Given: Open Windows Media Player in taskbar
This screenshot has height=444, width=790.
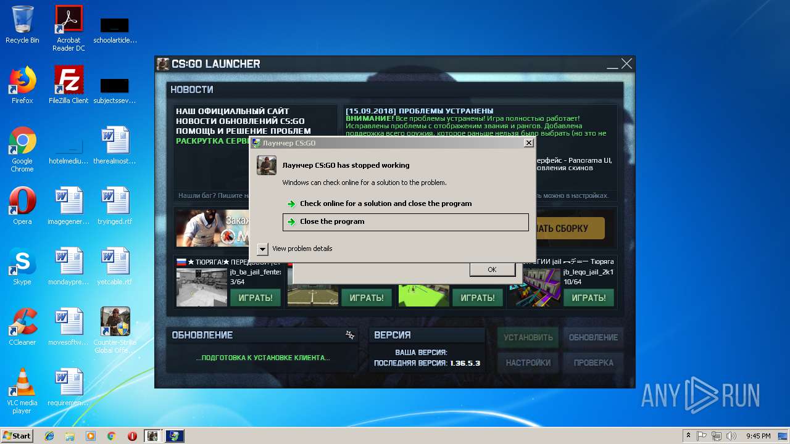Looking at the screenshot, I should [x=91, y=436].
